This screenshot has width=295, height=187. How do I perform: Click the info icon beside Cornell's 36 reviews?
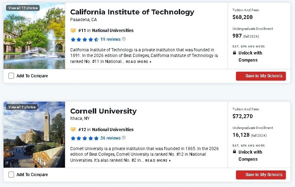(124, 138)
